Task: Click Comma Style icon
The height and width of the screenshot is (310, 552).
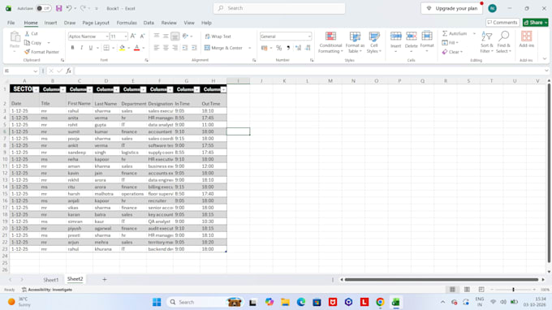Action: point(288,48)
